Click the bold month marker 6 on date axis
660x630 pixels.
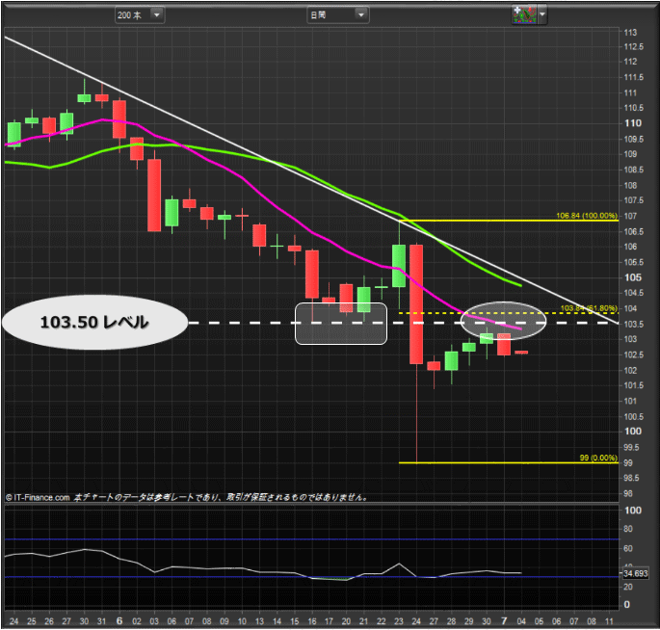[119, 620]
